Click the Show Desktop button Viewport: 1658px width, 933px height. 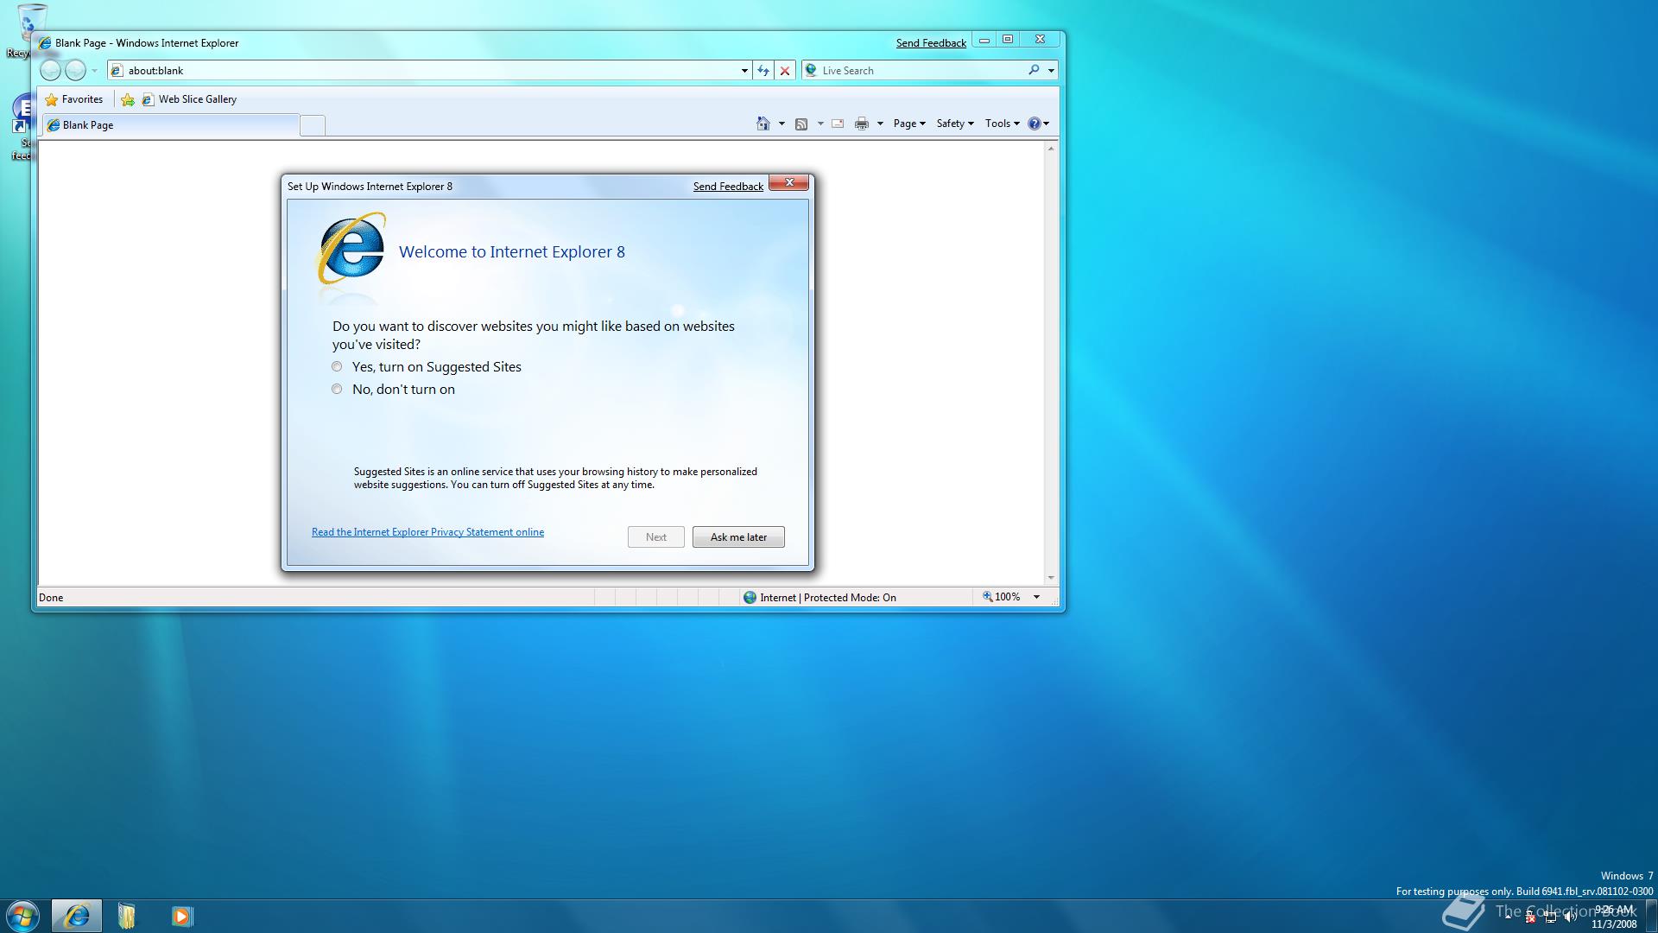coord(1651,916)
